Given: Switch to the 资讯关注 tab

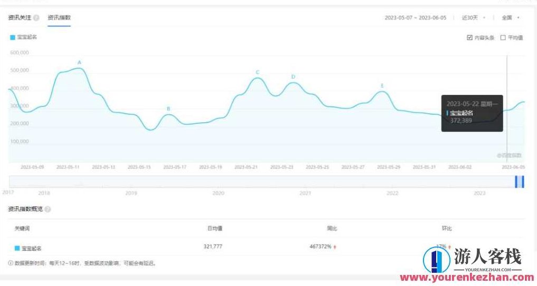Looking at the screenshot, I should pyautogui.click(x=20, y=17).
